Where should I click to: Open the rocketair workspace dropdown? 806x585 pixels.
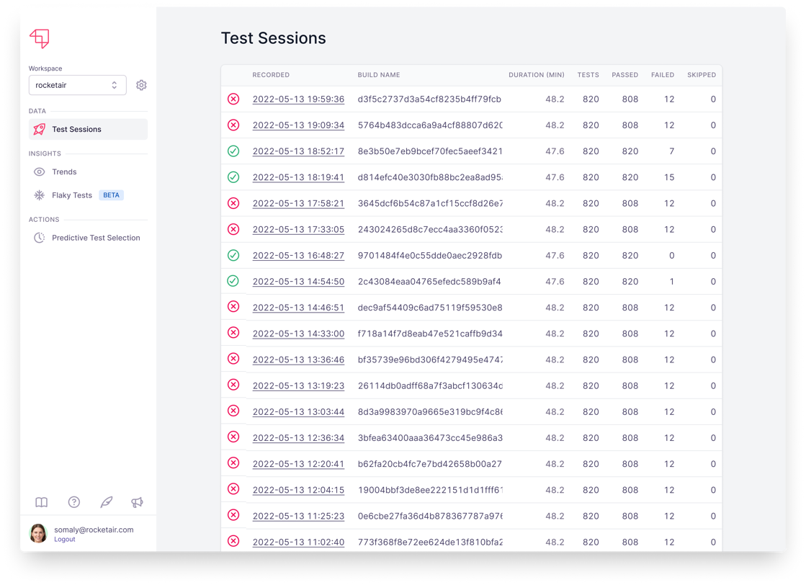pyautogui.click(x=77, y=84)
